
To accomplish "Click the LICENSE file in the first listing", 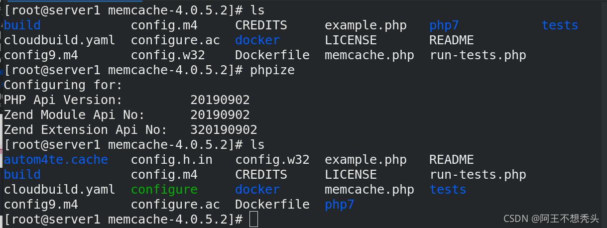I will (x=351, y=40).
